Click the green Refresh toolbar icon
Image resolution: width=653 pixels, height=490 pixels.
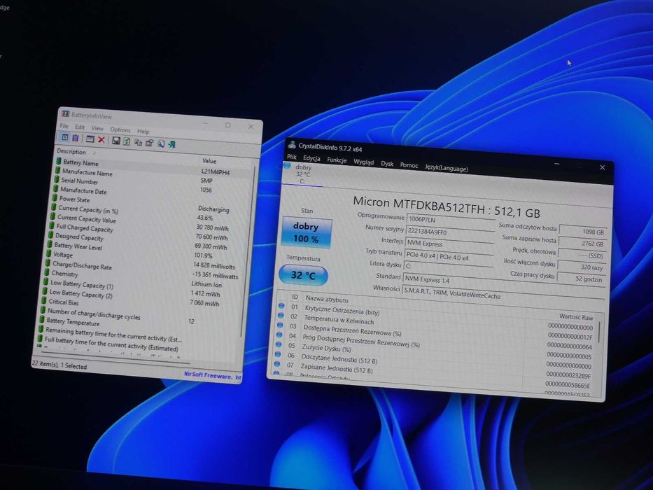pyautogui.click(x=127, y=141)
